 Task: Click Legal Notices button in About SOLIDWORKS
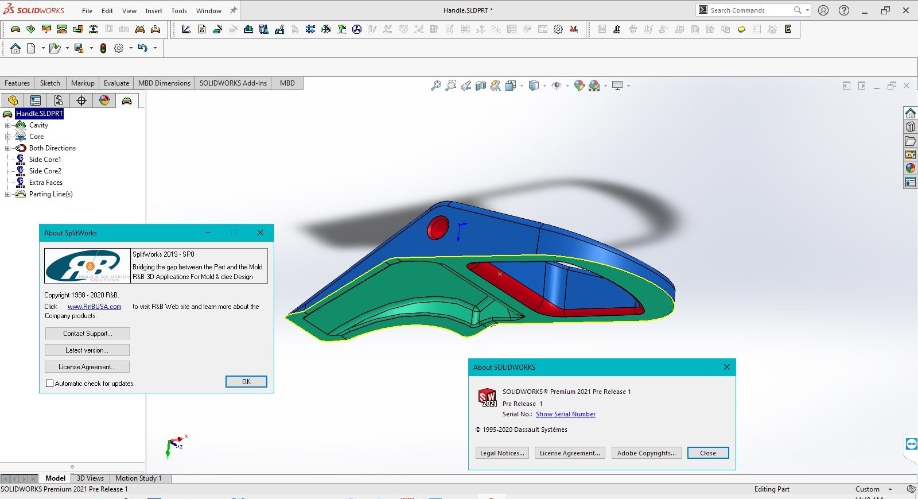[502, 453]
